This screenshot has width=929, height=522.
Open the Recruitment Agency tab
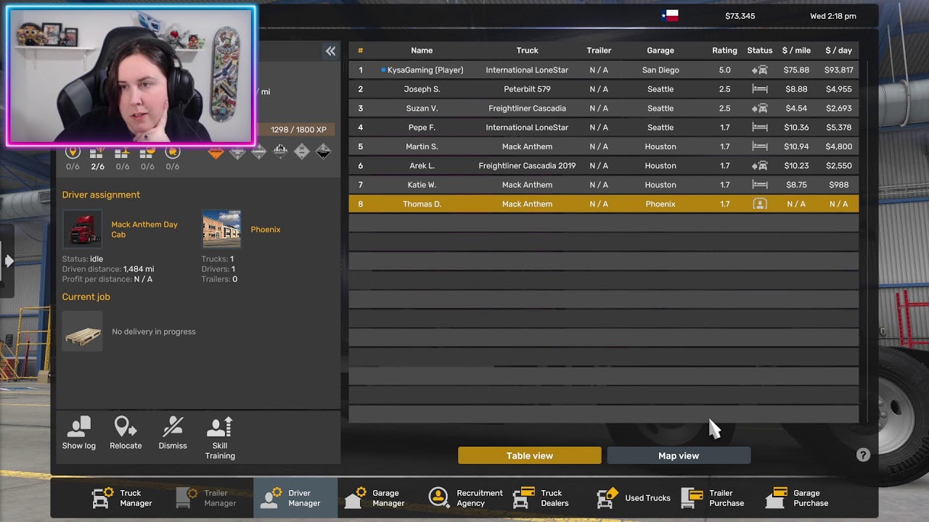click(x=466, y=498)
